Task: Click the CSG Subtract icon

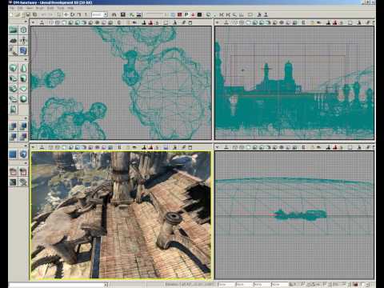Action: [x=23, y=126]
